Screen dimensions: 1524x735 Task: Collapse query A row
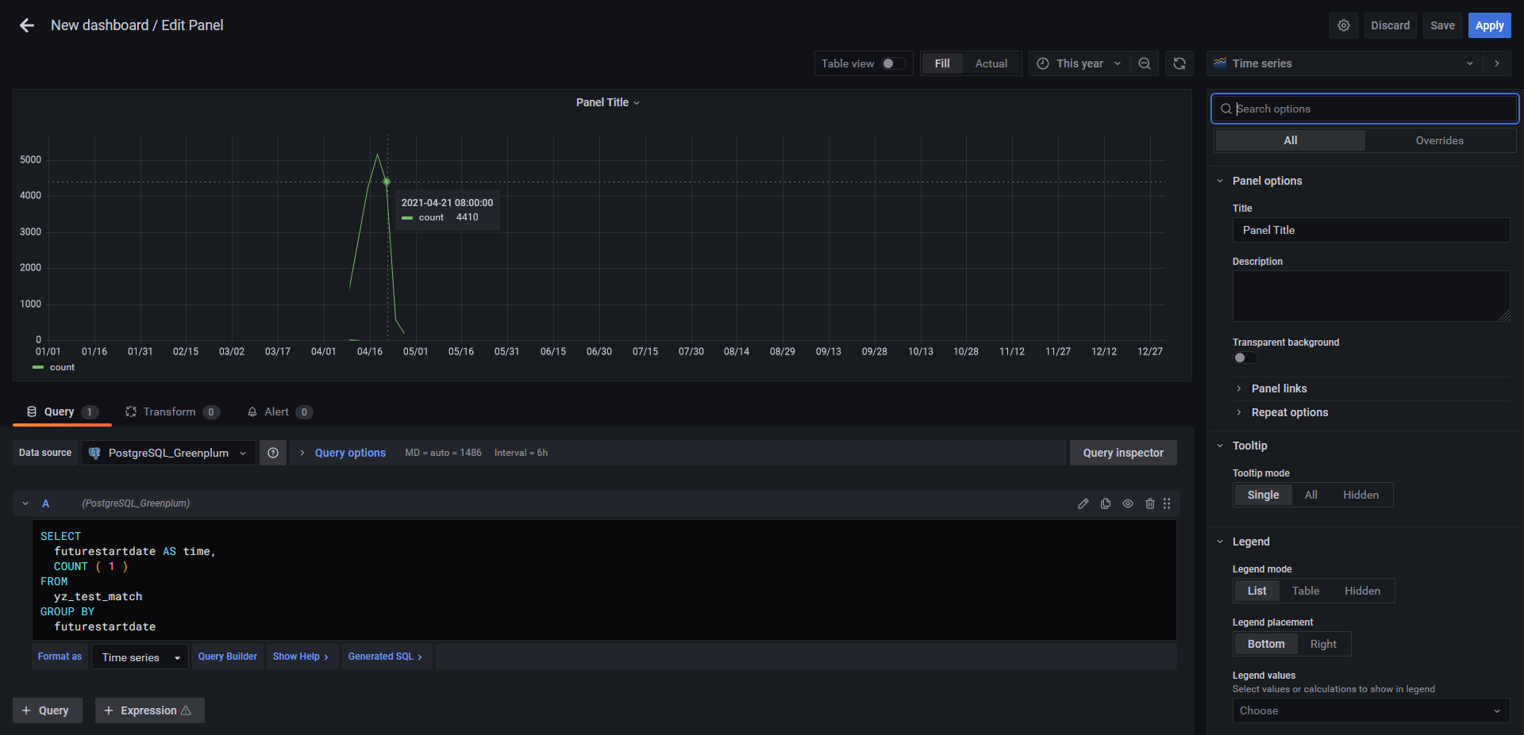(25, 503)
